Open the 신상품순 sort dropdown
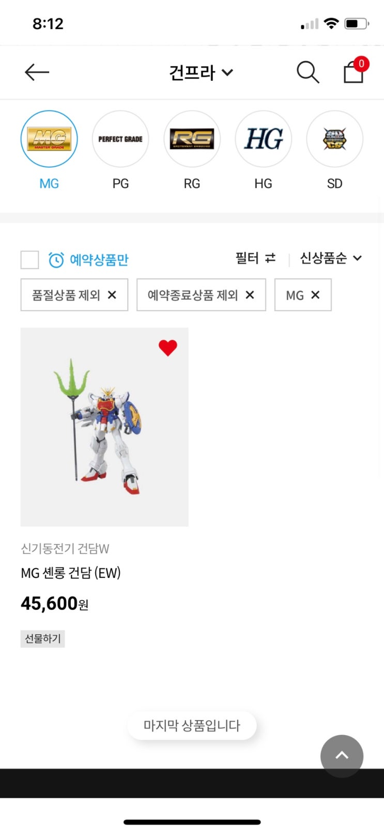Viewport: 384px width, 833px height. pos(331,258)
